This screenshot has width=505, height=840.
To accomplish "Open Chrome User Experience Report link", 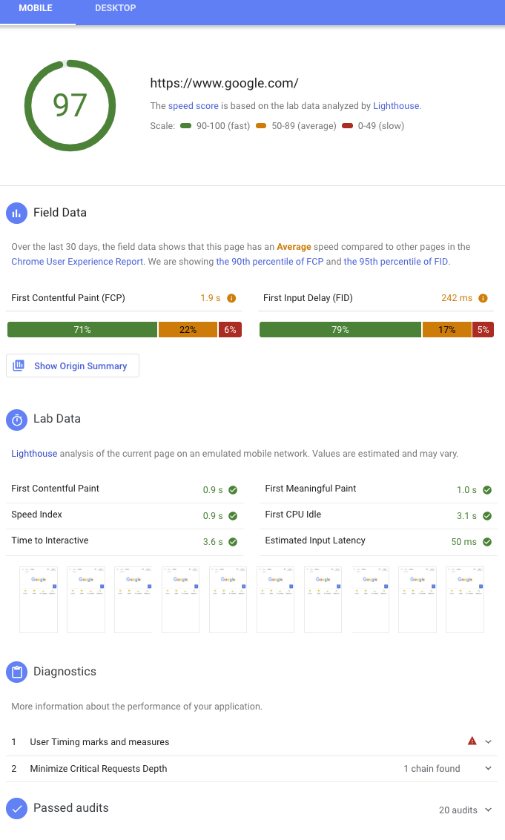I will coord(77,262).
